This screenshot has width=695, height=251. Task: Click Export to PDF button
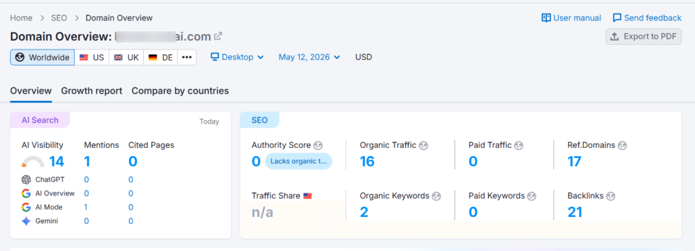(643, 37)
